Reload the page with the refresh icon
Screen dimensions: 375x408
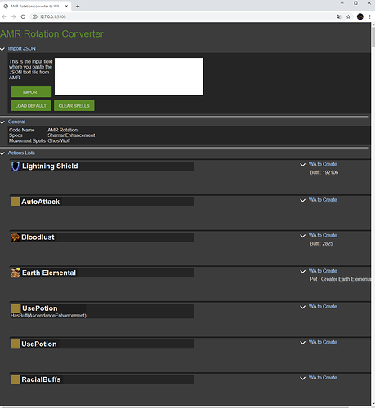tap(23, 16)
